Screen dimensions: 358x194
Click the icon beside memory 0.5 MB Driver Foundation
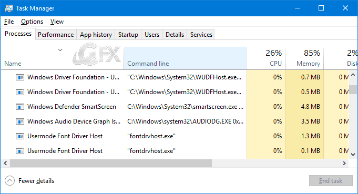[20, 92]
